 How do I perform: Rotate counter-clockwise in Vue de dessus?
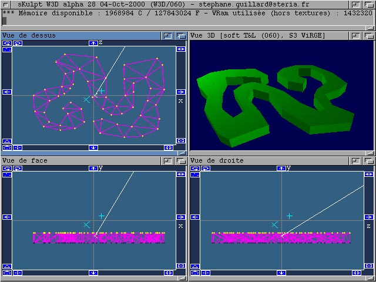[7, 43]
